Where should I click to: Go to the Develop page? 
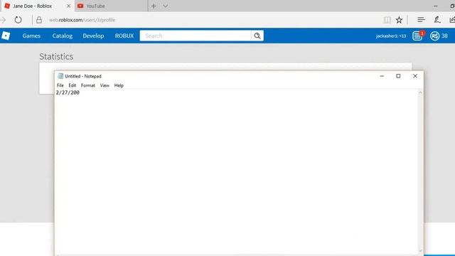point(93,36)
